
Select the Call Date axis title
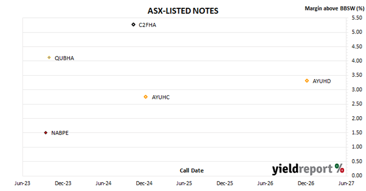click(192, 171)
